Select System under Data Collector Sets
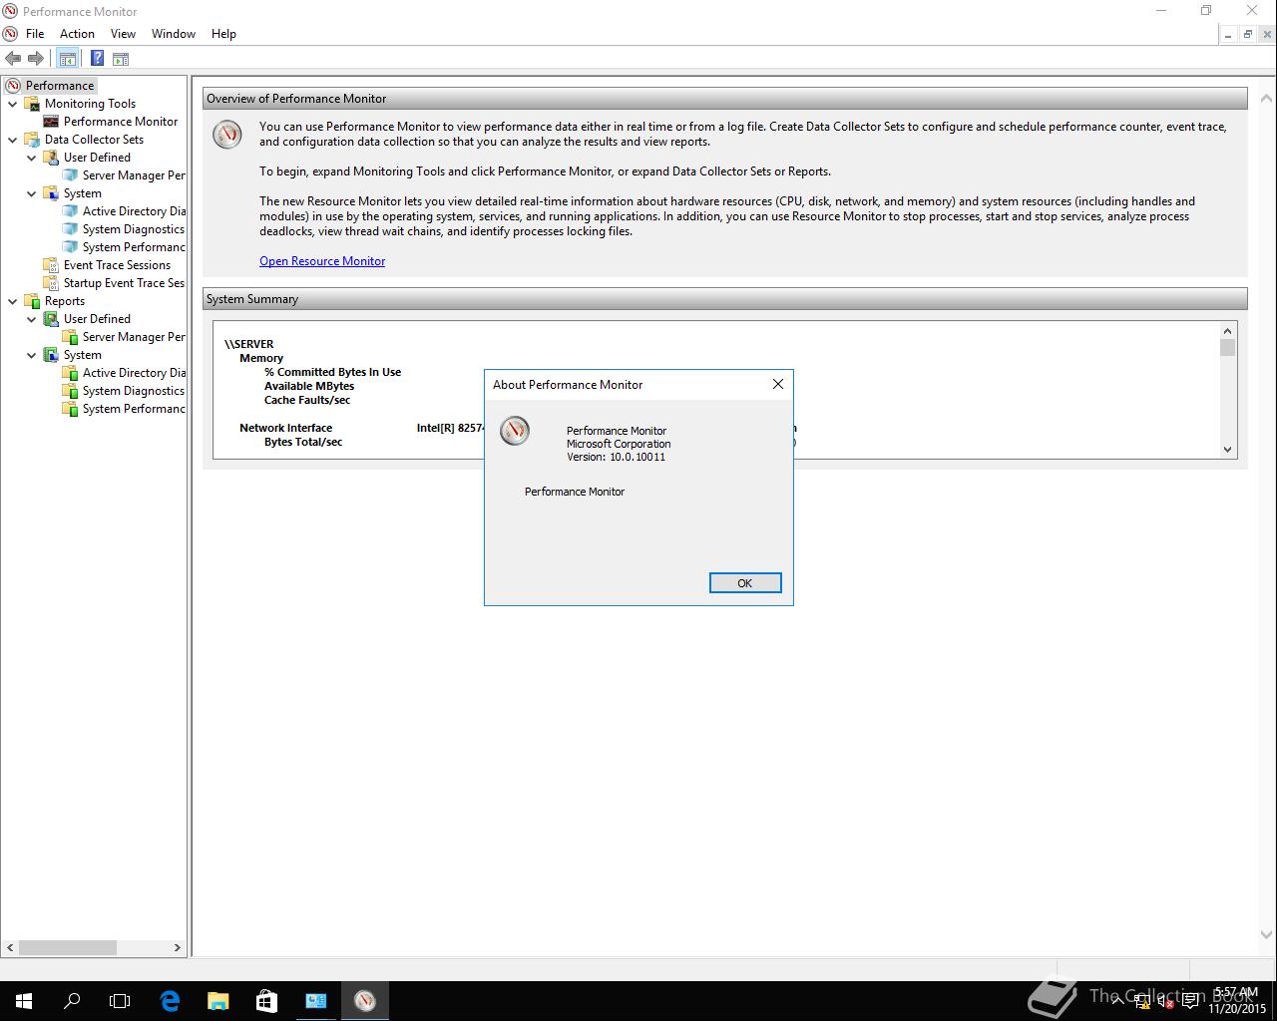The image size is (1277, 1021). [82, 193]
